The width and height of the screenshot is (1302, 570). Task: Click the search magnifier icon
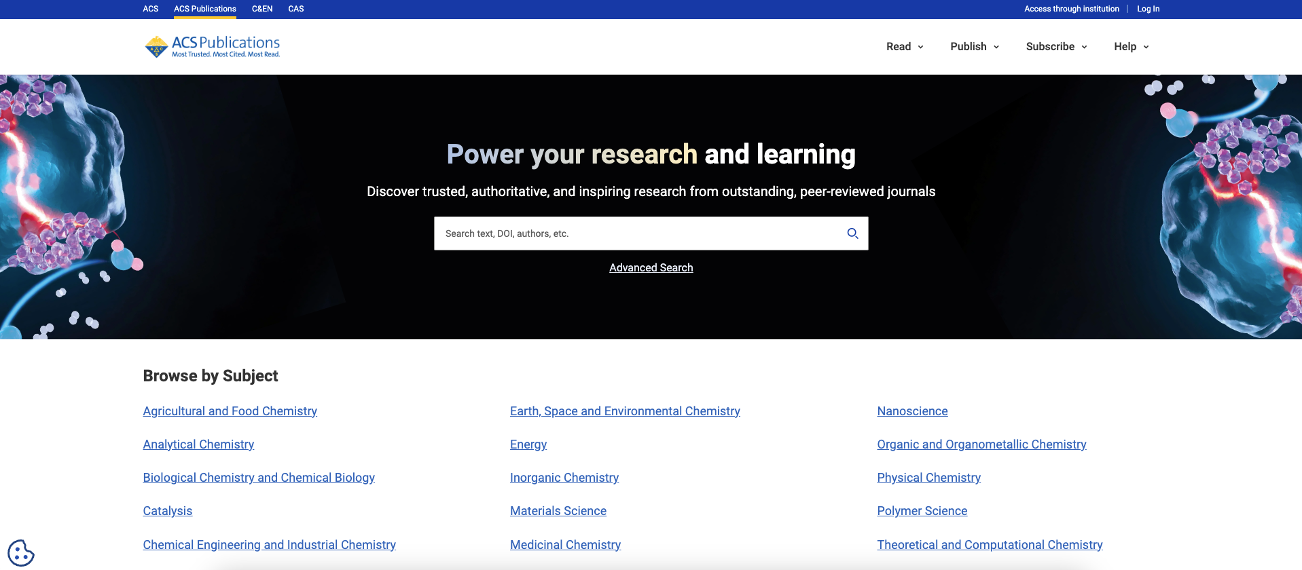coord(852,233)
